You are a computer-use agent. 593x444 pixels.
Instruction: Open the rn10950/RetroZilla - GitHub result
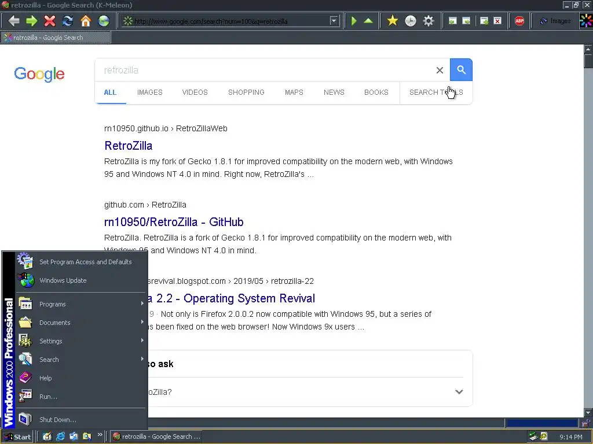click(x=174, y=222)
